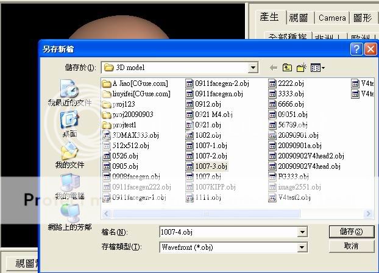Open 我的電腦 in places bar
Image resolution: width=379 pixels, height=273 pixels.
[x=69, y=186]
